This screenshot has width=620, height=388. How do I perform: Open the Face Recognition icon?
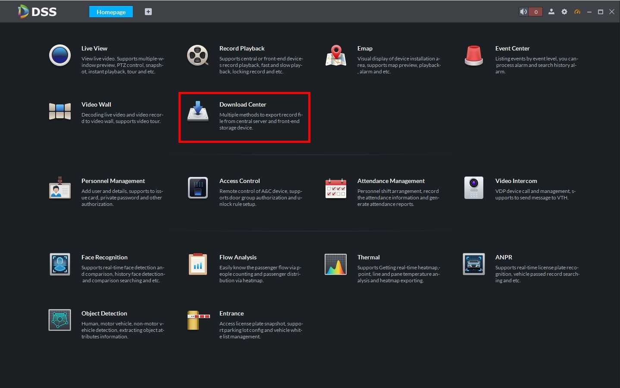point(59,264)
